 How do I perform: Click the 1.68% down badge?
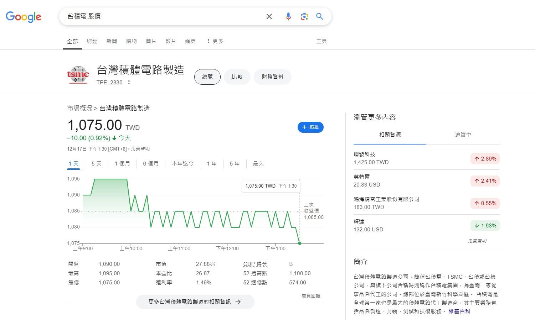[x=485, y=226]
